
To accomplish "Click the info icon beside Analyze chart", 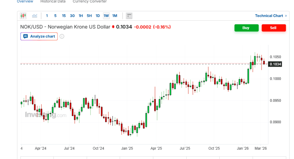I will (62, 36).
